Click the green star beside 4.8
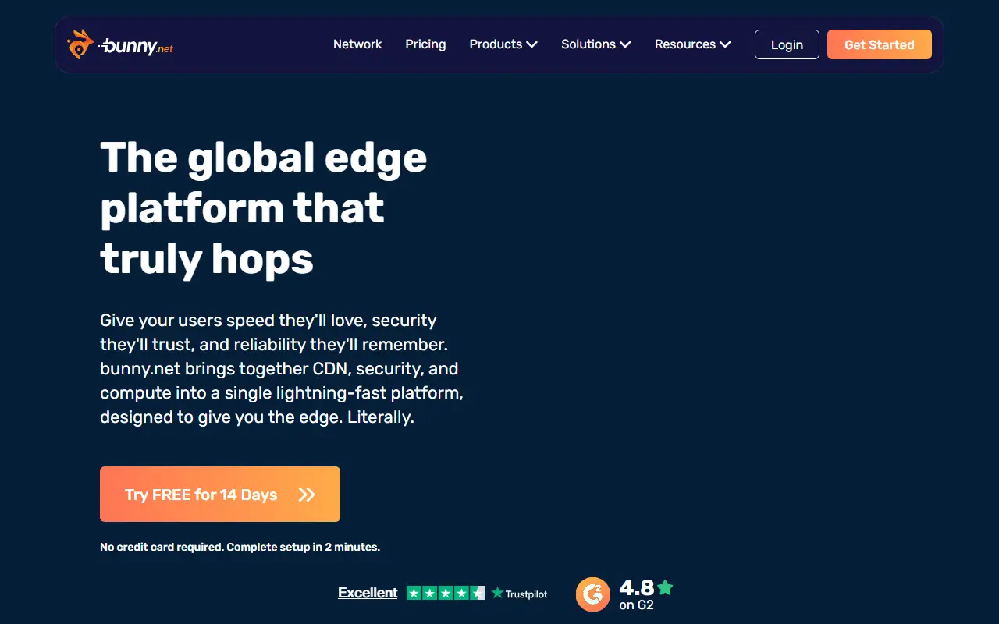Viewport: 999px width, 624px height. 665,587
